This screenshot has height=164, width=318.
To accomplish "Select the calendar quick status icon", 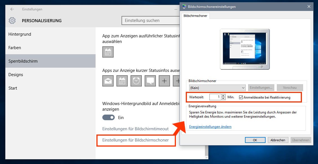I will click(122, 81).
